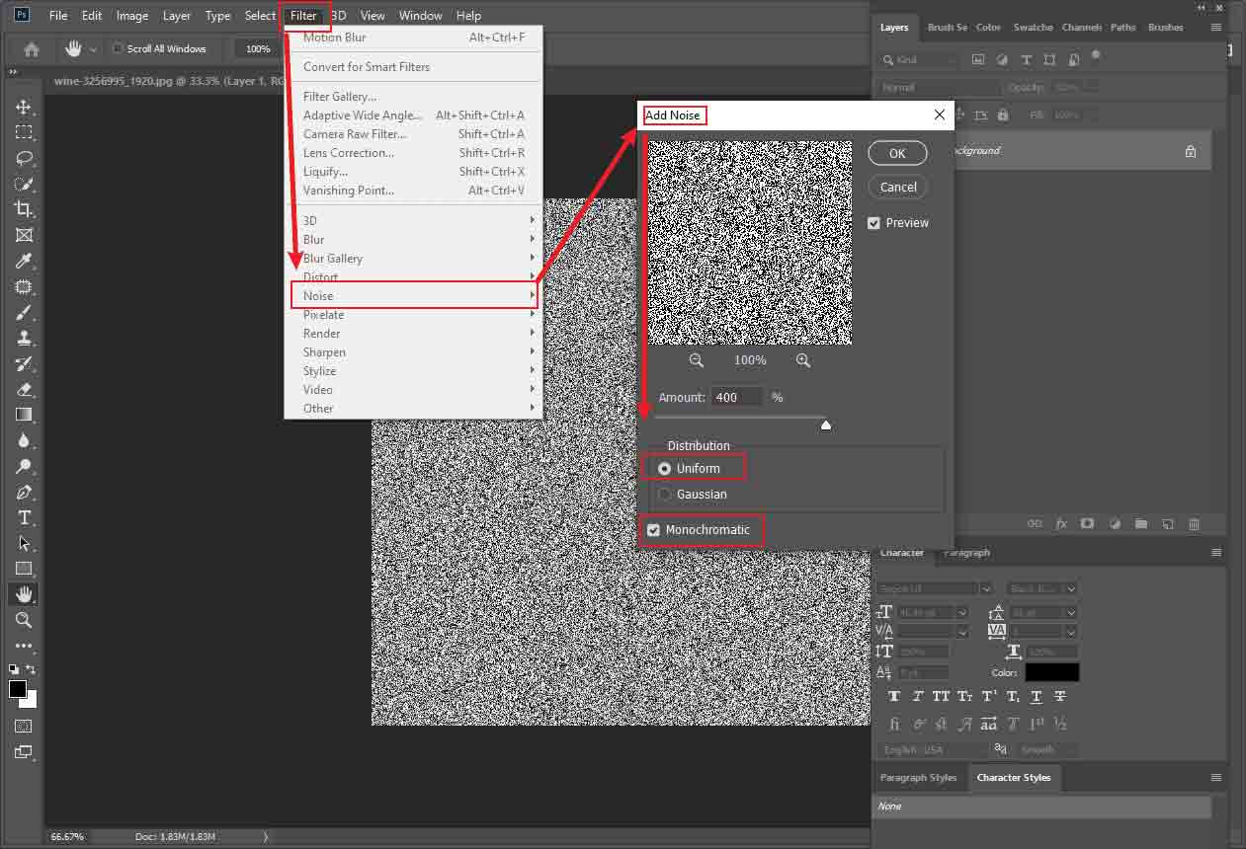Uncheck the Monochromatic checkbox

pyautogui.click(x=653, y=530)
